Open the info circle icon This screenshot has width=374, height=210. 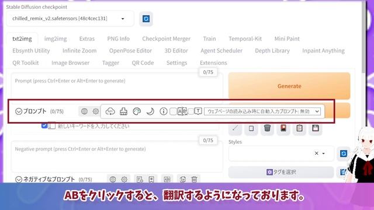click(x=164, y=111)
